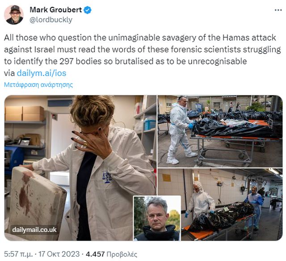Click Μετάφραση ανάρτησης translate link

(x=38, y=85)
